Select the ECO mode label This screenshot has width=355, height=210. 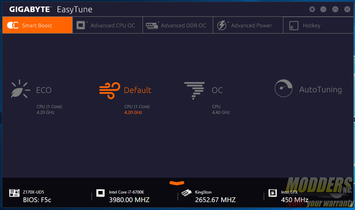coord(44,90)
